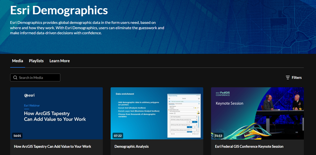Screen dimensions: 316x155
Task: Switch to the Playlists tab
Action: [36, 61]
